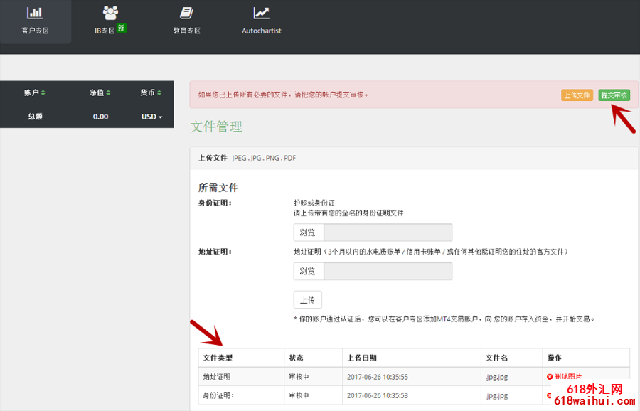Screen dimensions: 640x411
Task: Click 删除图片 link in 地址证明 row
Action: pos(567,377)
